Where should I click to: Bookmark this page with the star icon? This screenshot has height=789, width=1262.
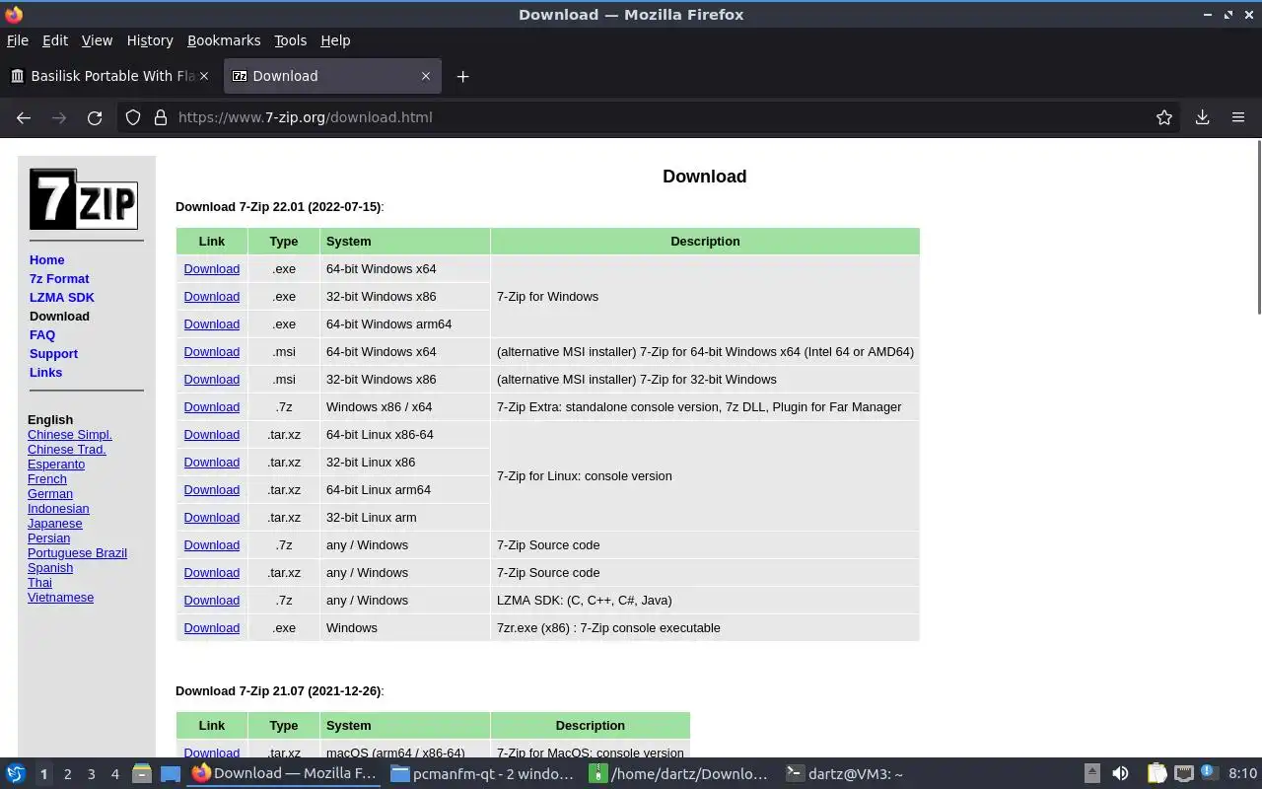(x=1164, y=117)
